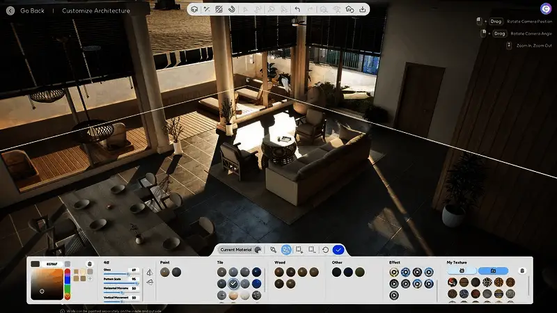Image resolution: width=557 pixels, height=313 pixels.
Task: Add a saved color with plus button
Action: (90, 278)
